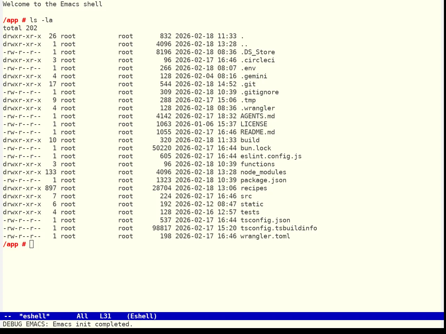Click the .git directory entry
This screenshot has height=334, width=446.
coord(248,84)
